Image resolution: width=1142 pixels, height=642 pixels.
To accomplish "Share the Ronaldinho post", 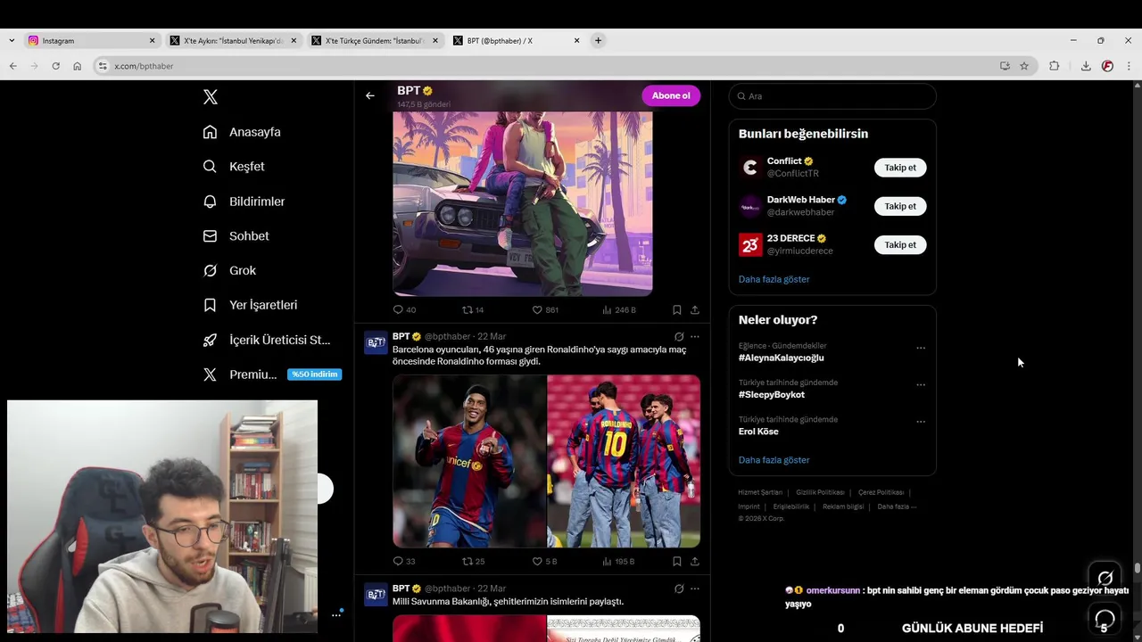I will pyautogui.click(x=694, y=561).
